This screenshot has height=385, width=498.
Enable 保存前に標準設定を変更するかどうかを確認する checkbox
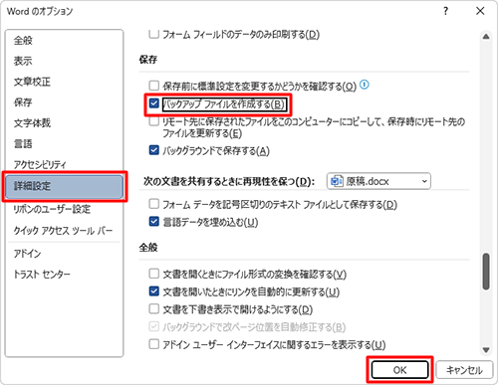153,86
